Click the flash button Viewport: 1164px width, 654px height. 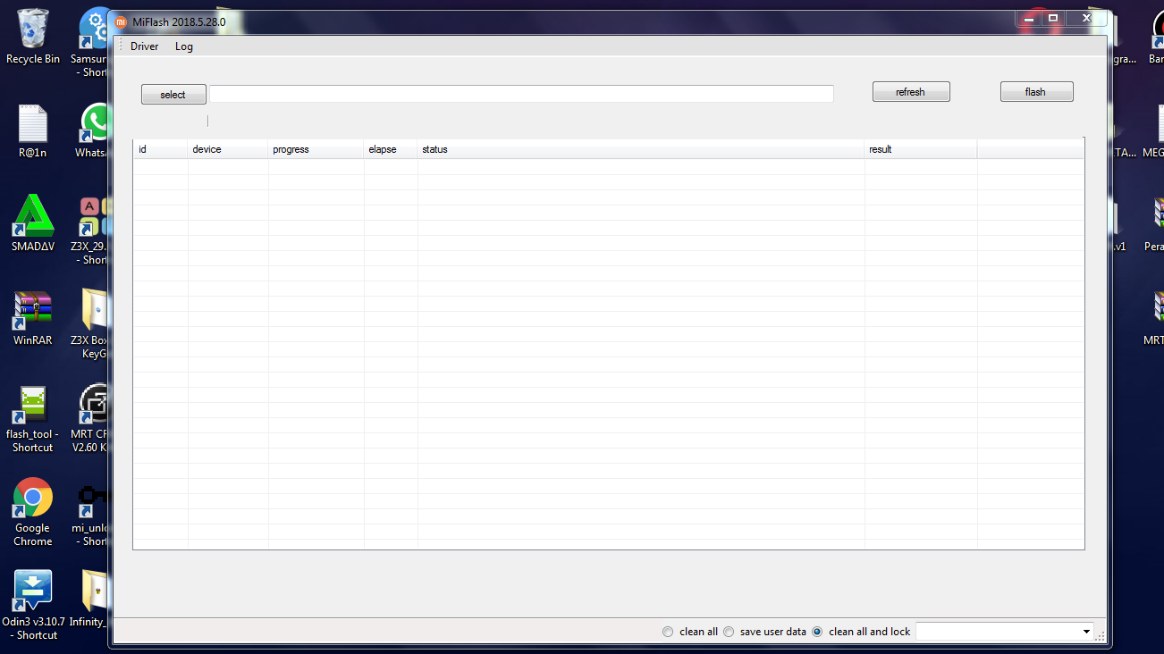[x=1036, y=92]
